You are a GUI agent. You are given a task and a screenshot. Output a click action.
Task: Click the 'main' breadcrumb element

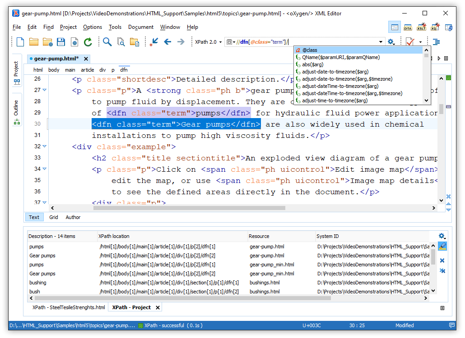pos(70,70)
